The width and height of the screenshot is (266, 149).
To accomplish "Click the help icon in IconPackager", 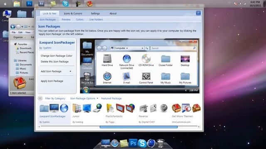I will coord(198,13).
